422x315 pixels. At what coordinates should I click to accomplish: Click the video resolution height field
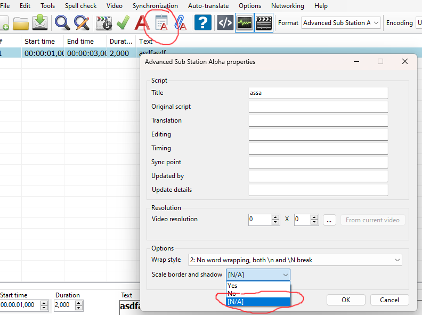coord(302,220)
